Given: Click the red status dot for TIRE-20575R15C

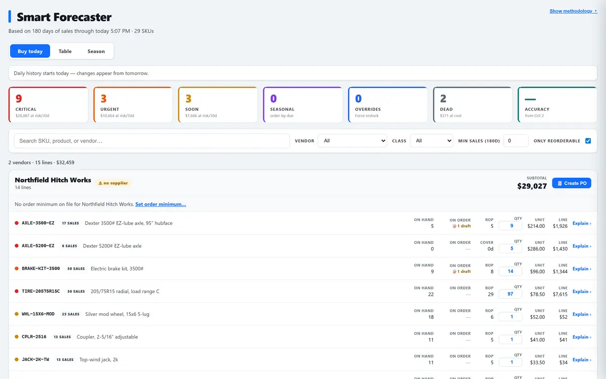Looking at the screenshot, I should 17,291.
